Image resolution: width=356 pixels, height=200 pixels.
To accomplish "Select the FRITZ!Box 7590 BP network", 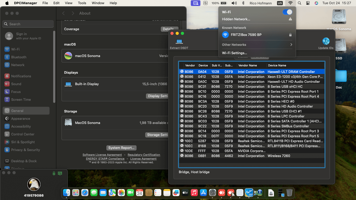I will (246, 35).
